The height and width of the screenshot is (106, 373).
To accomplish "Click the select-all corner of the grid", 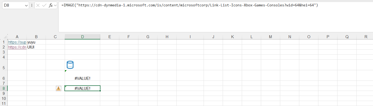I will pyautogui.click(x=4, y=37).
